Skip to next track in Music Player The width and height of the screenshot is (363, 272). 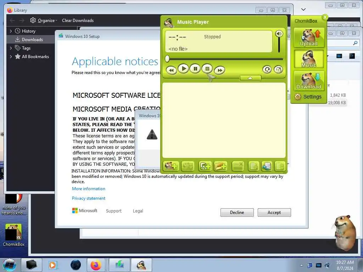pyautogui.click(x=220, y=70)
